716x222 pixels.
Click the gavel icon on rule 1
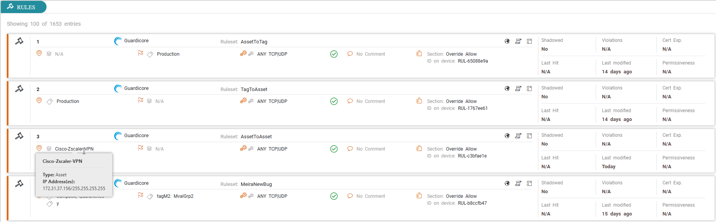click(x=19, y=41)
